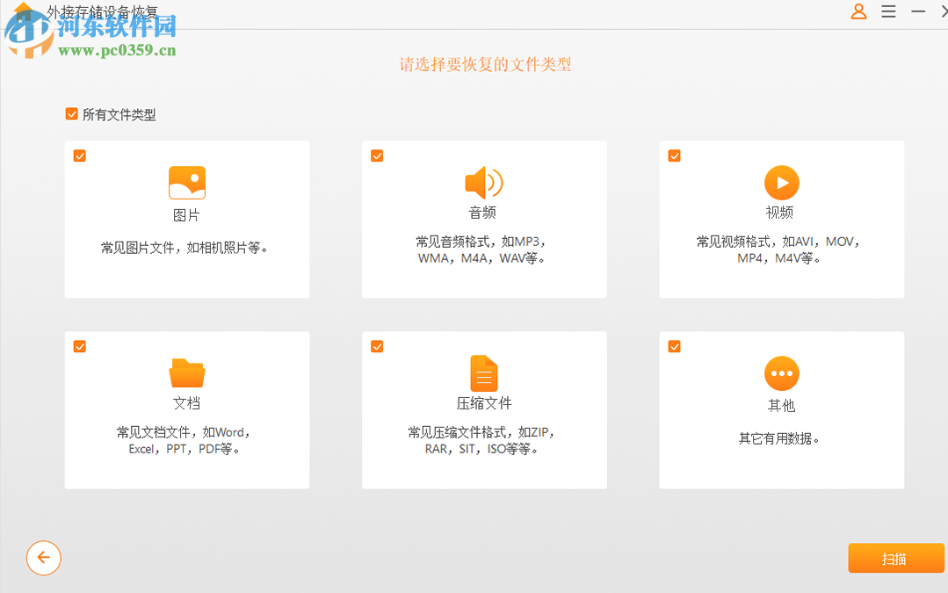This screenshot has width=948, height=593.
Task: Select the 文档 card area
Action: pos(186,409)
